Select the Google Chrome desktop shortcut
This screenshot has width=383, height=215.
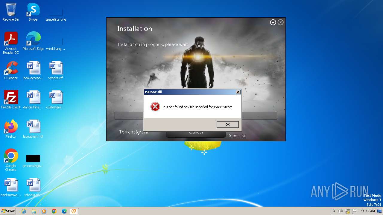11,160
